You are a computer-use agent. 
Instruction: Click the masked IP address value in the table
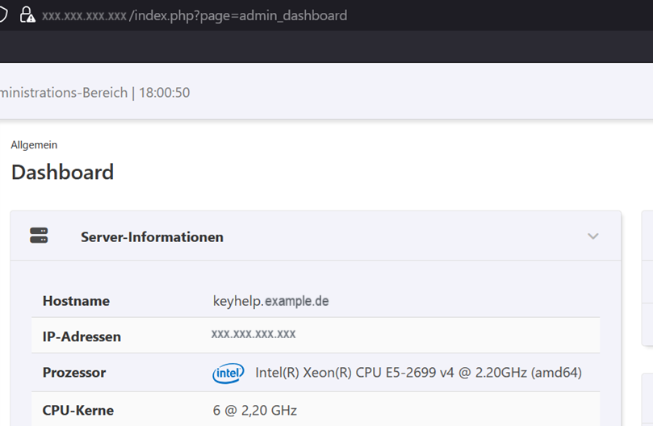coord(253,334)
